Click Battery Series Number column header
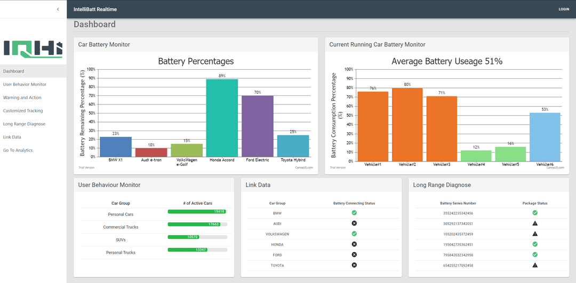The height and width of the screenshot is (283, 576). point(458,203)
